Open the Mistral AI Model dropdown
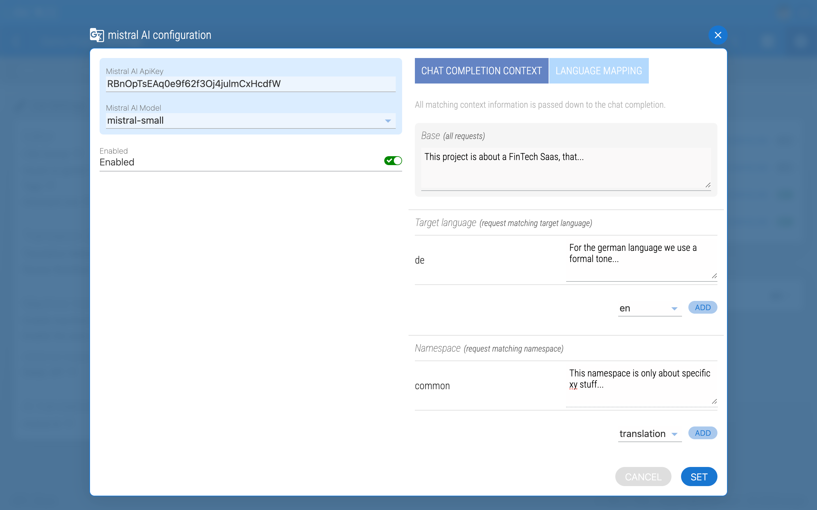The height and width of the screenshot is (510, 817). pyautogui.click(x=250, y=121)
